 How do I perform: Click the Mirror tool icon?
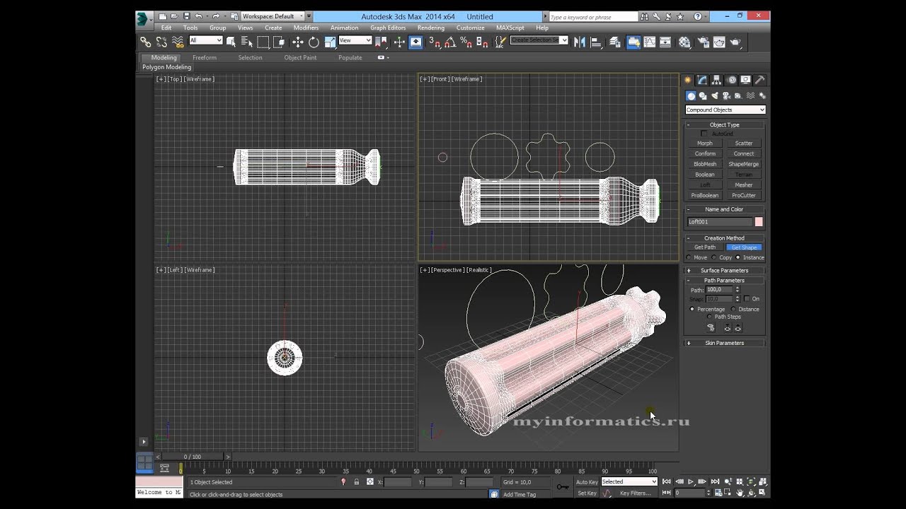tap(580, 42)
